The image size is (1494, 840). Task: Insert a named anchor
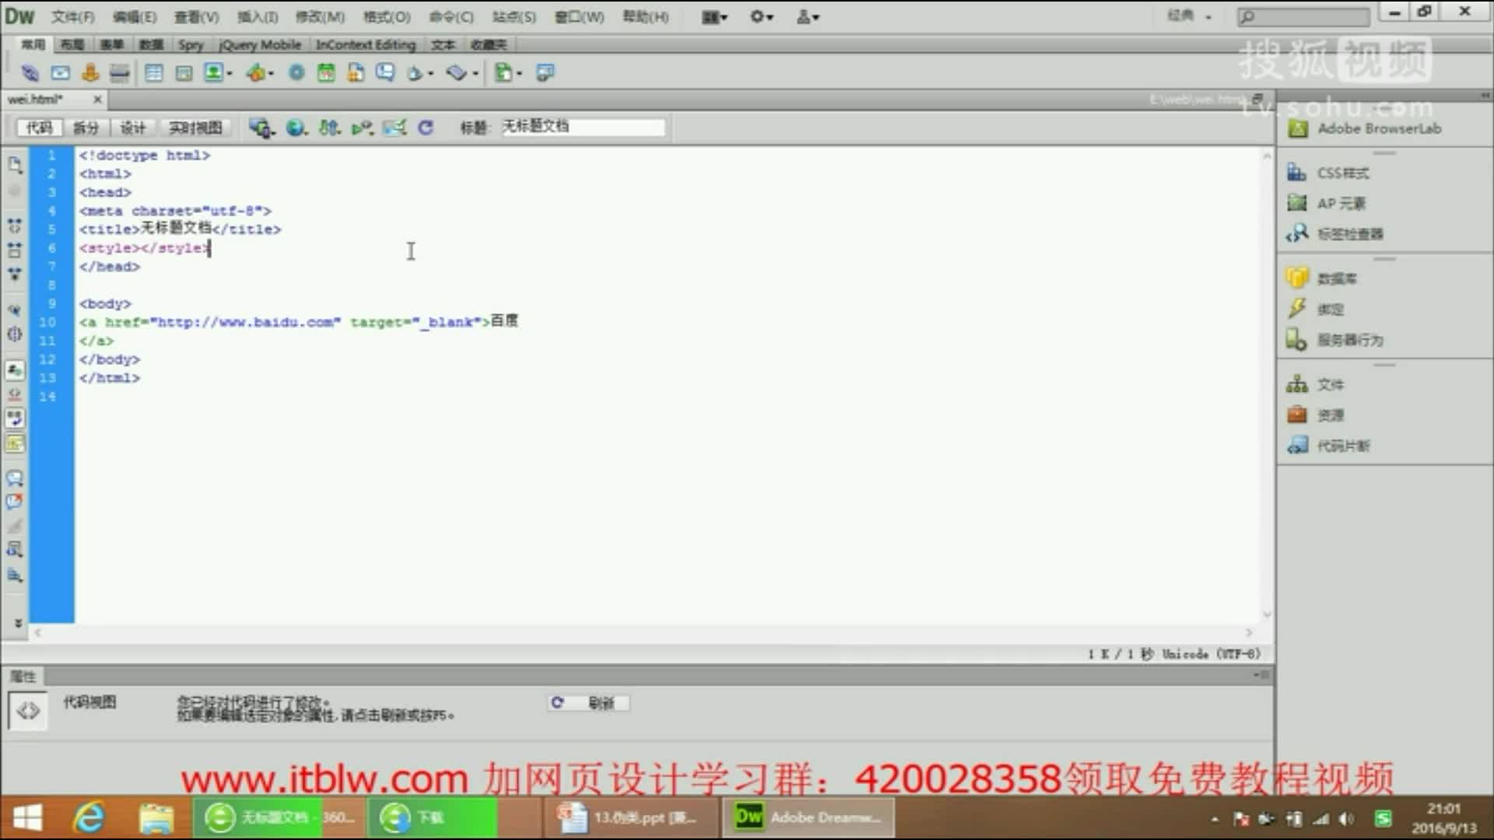[90, 73]
